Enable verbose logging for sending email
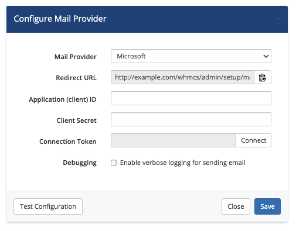 [114, 163]
